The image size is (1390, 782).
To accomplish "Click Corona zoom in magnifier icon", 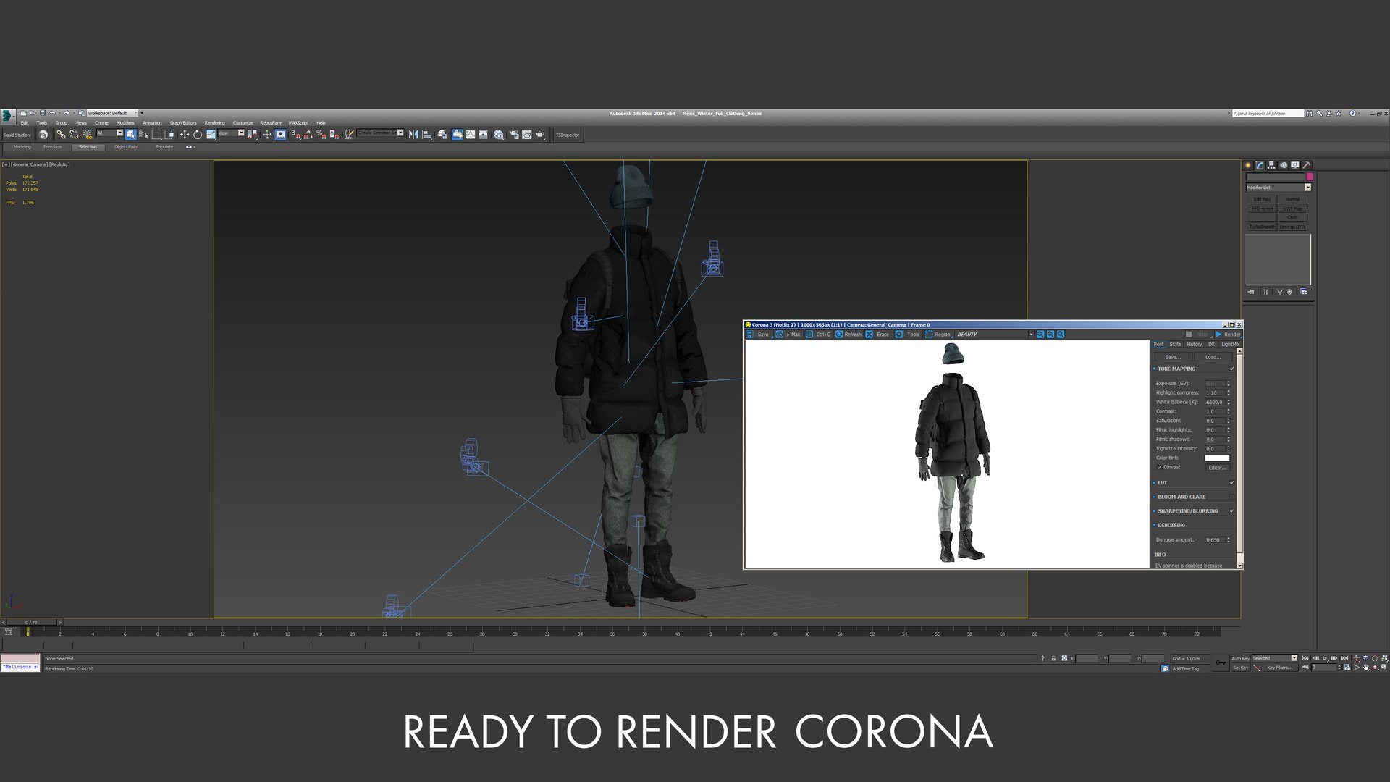I will click(1040, 335).
